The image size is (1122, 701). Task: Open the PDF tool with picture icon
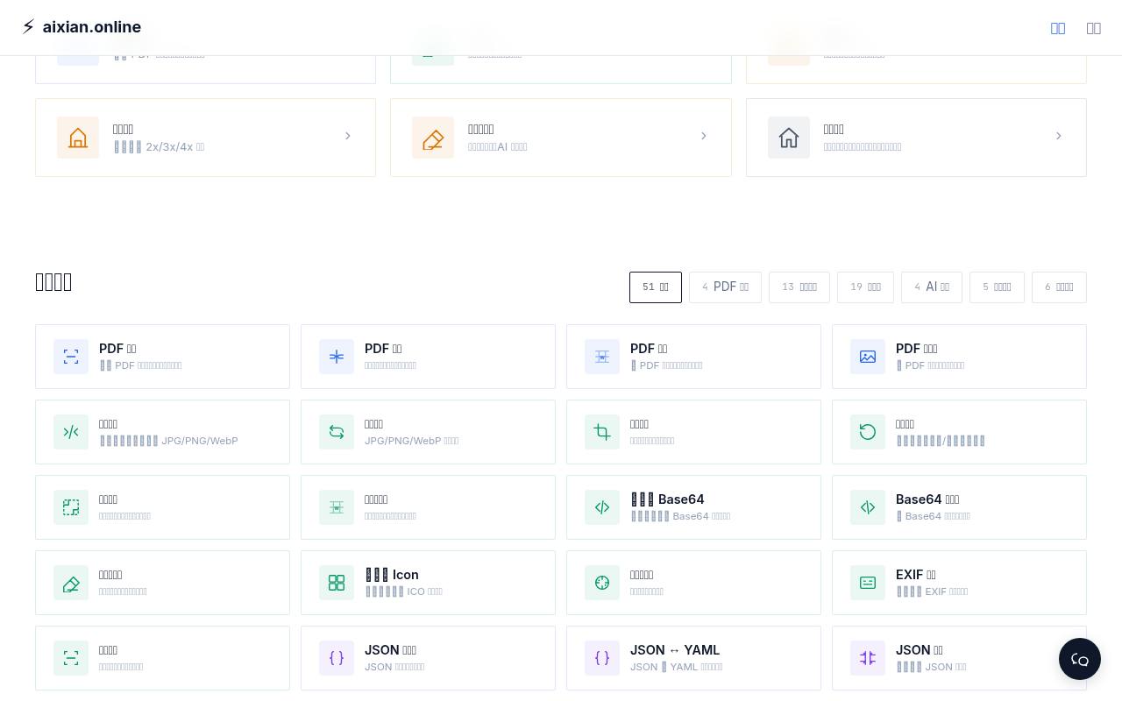click(959, 357)
